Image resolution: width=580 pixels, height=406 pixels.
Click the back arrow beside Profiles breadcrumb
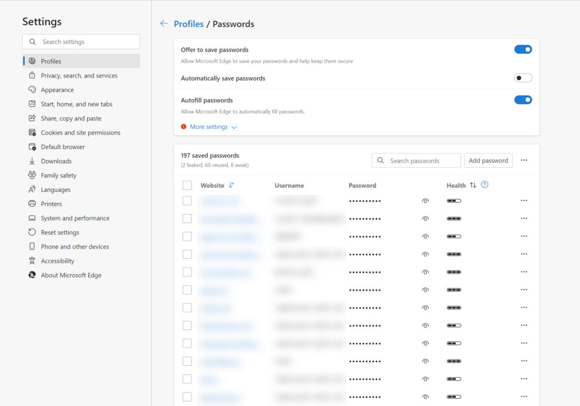point(164,24)
